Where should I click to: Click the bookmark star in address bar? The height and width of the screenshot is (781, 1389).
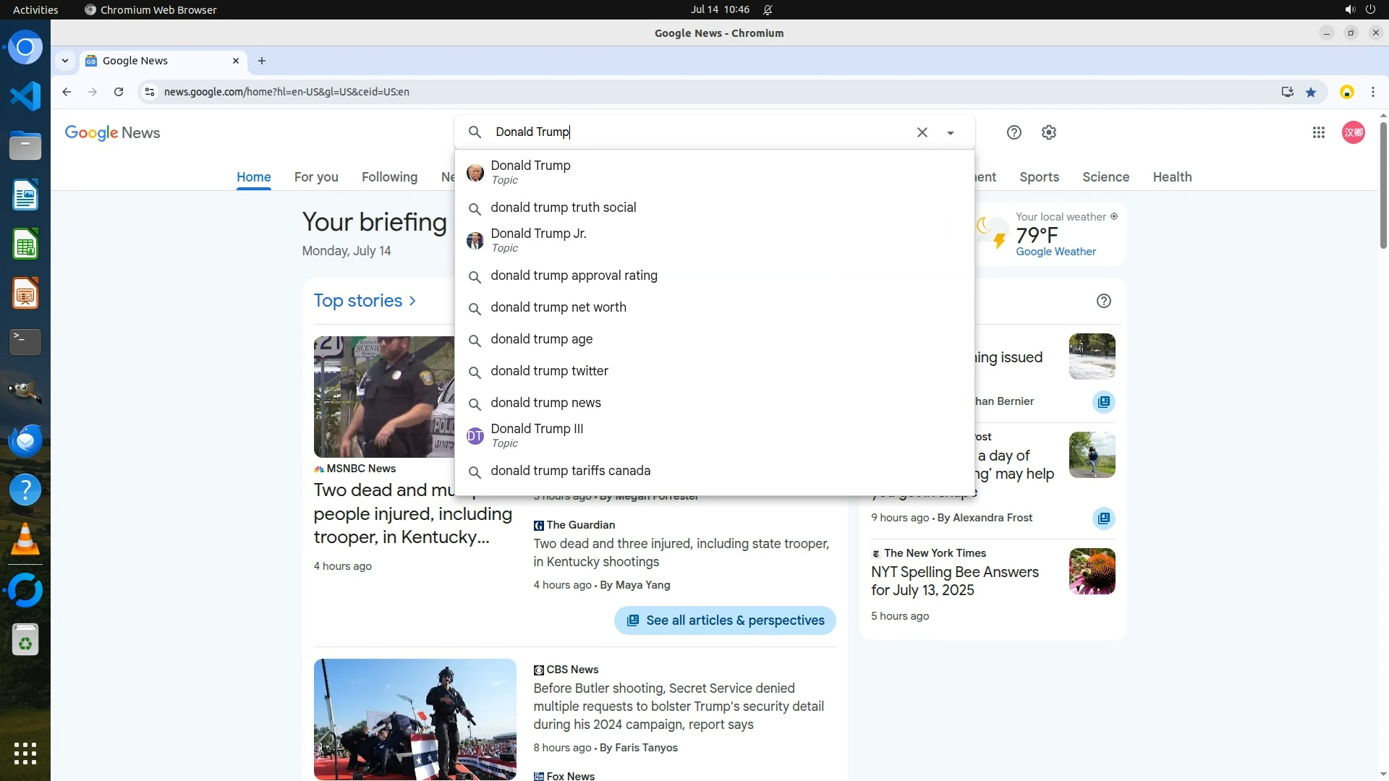1311,92
